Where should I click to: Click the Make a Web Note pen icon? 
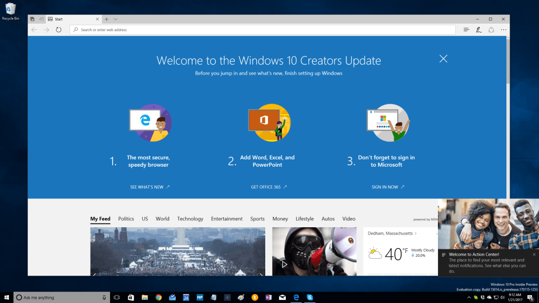[x=478, y=30]
